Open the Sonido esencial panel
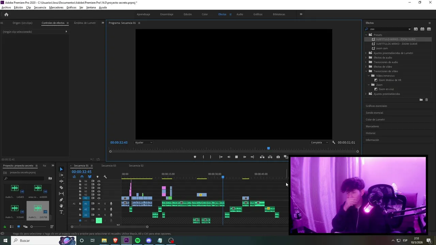Screen dimensions: 436x245 pos(374,113)
